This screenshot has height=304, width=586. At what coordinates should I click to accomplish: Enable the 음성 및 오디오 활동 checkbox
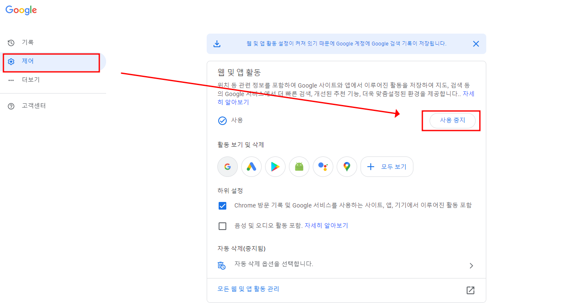[x=222, y=226]
